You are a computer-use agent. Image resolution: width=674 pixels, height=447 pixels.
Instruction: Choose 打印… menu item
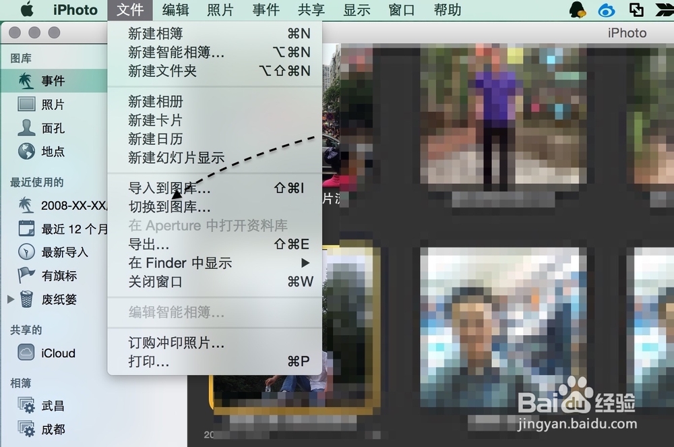tap(214, 361)
